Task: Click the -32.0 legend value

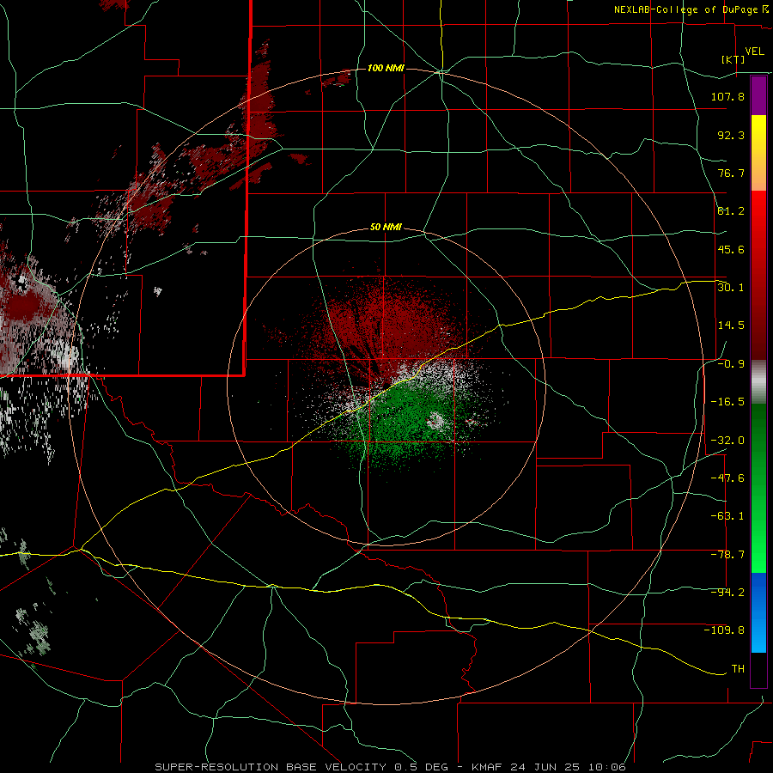Action: (x=727, y=441)
